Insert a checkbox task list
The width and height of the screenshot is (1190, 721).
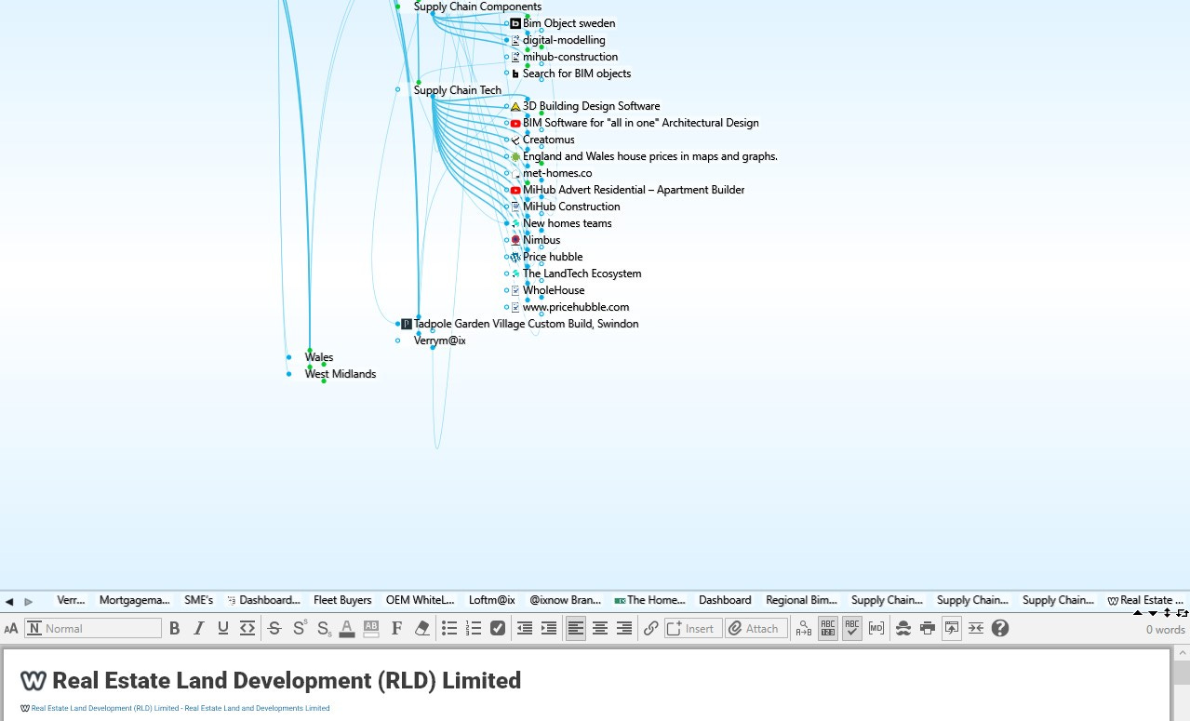(x=498, y=629)
